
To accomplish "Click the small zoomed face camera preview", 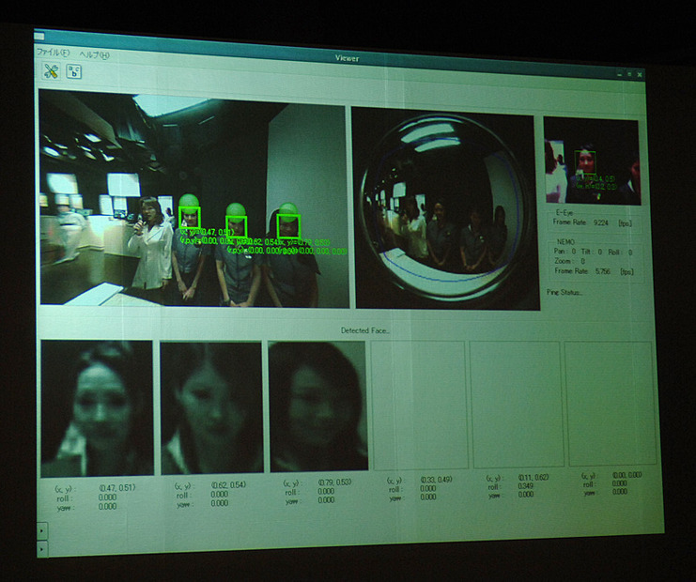I will pyautogui.click(x=592, y=161).
